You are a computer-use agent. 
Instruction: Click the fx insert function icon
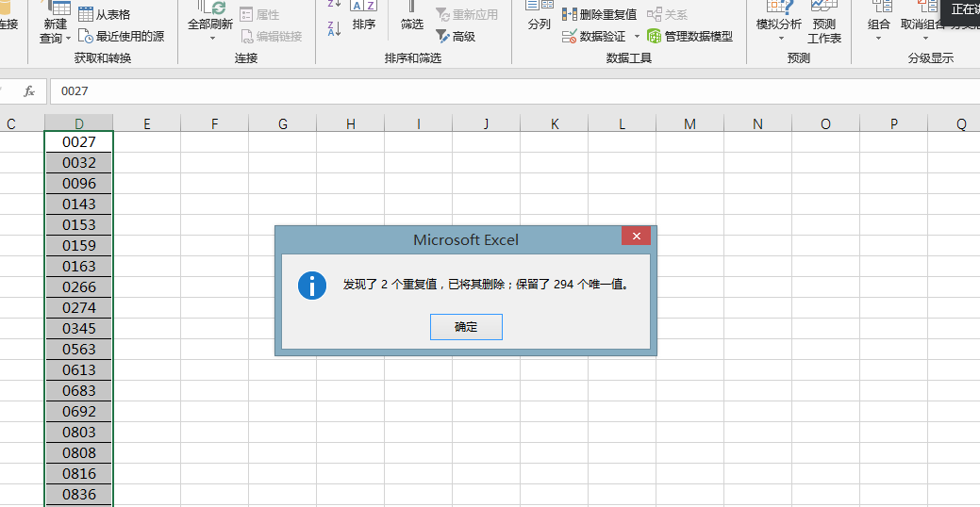coord(29,91)
